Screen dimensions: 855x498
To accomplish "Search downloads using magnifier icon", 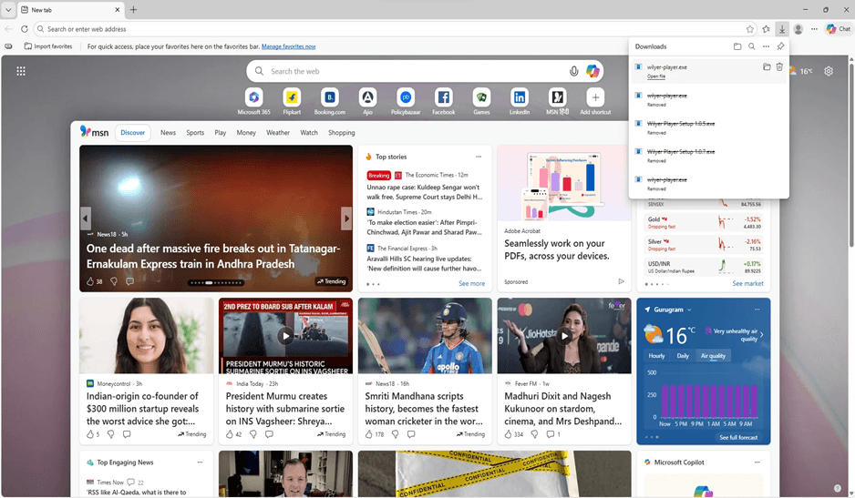I will (x=751, y=46).
